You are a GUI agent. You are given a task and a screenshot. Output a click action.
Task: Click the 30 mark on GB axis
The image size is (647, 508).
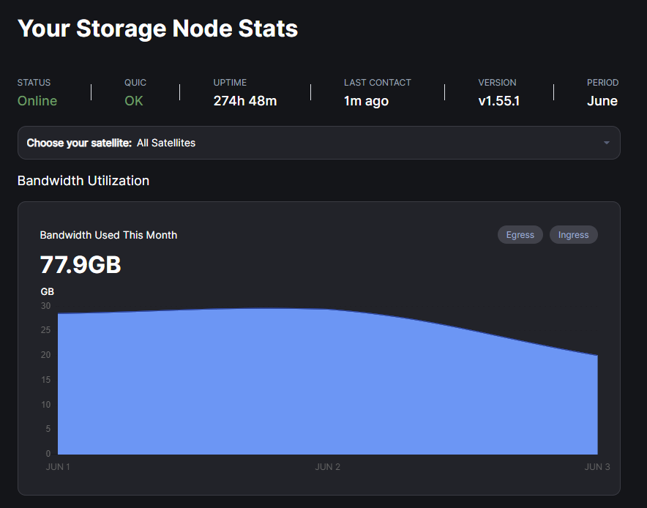point(45,306)
